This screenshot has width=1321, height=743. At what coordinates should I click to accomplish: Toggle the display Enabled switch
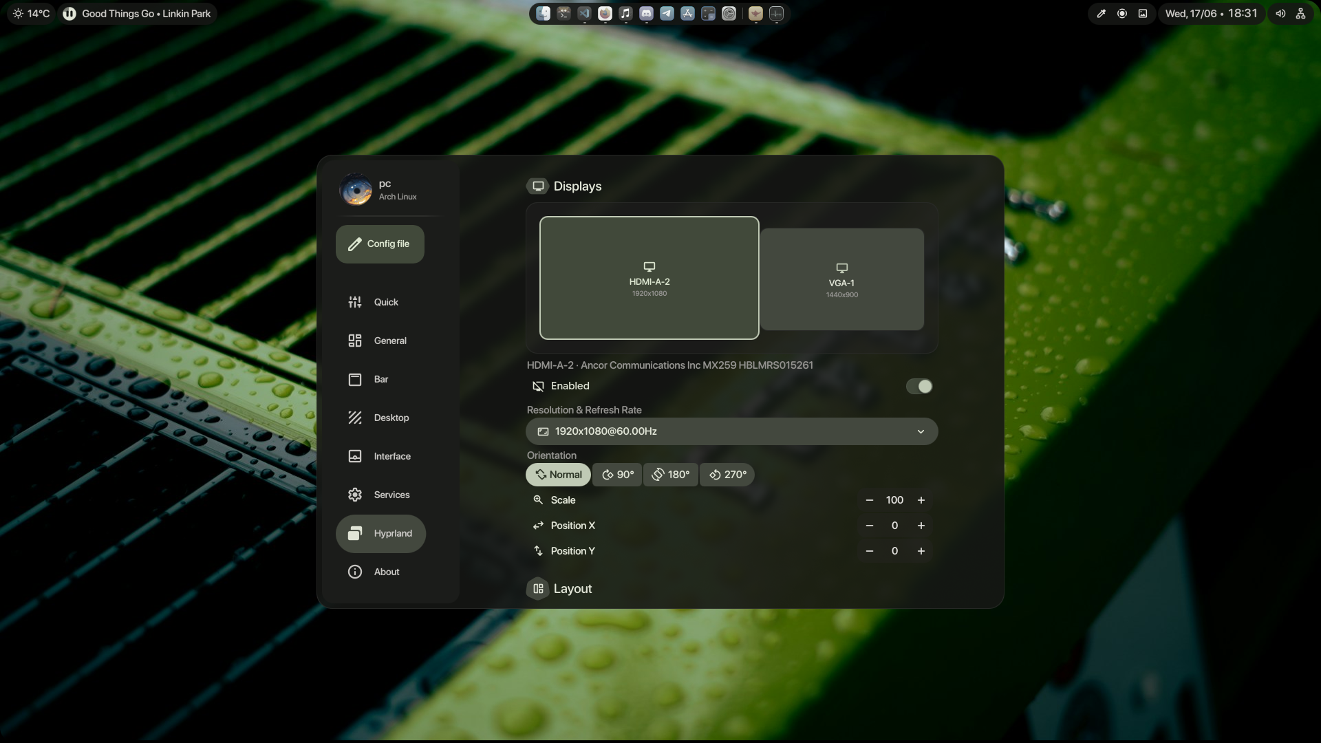tap(919, 387)
